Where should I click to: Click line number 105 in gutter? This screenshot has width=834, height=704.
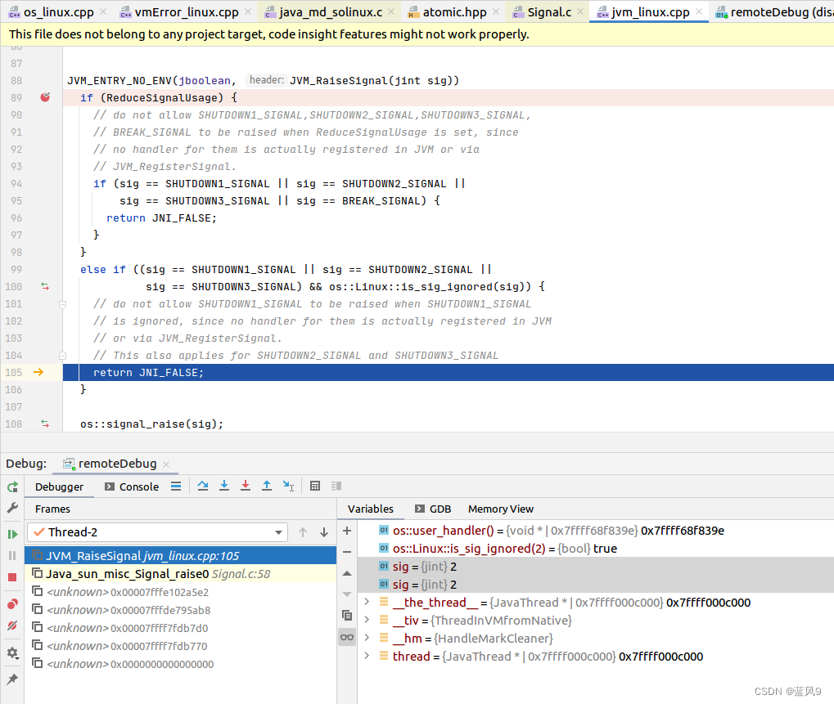pyautogui.click(x=14, y=373)
